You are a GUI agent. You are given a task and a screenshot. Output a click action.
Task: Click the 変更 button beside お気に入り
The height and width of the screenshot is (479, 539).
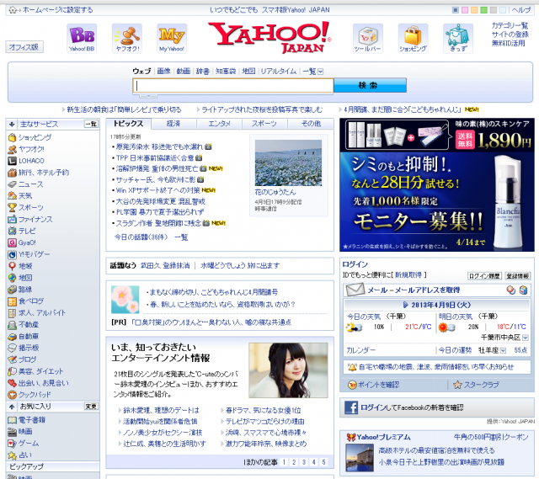(x=91, y=407)
